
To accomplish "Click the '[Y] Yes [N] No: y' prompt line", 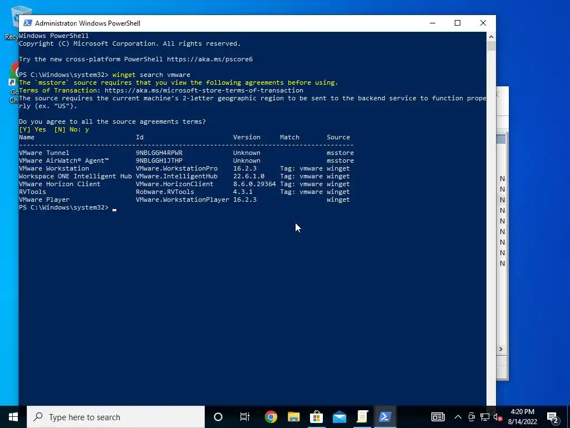I will (x=54, y=129).
